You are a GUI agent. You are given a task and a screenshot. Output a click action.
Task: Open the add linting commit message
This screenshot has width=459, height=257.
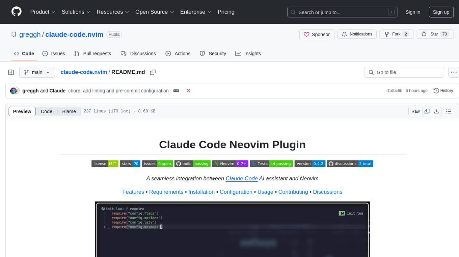coord(118,91)
